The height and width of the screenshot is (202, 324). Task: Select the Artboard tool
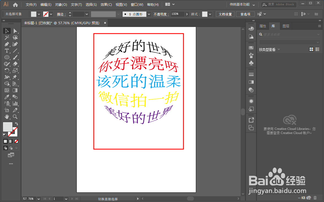point(7,110)
